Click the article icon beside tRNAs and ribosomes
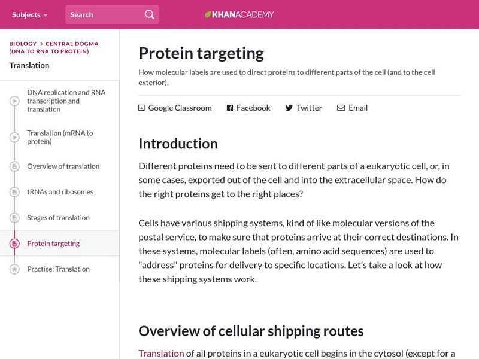Screen dimensions: 479x359 pyautogui.click(x=13, y=192)
